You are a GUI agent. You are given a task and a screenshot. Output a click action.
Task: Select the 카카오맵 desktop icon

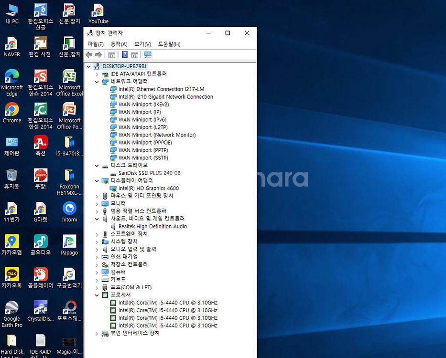[12, 245]
